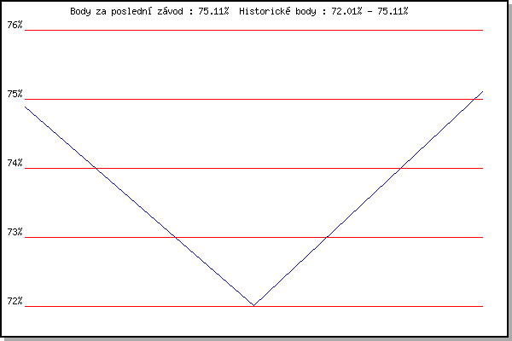Click the lowest point of the blue line
This screenshot has height=341, width=512.
point(253,304)
